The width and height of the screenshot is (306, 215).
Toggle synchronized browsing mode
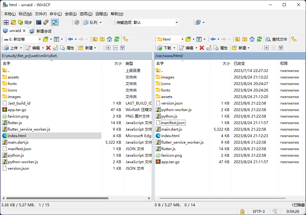point(55,22)
